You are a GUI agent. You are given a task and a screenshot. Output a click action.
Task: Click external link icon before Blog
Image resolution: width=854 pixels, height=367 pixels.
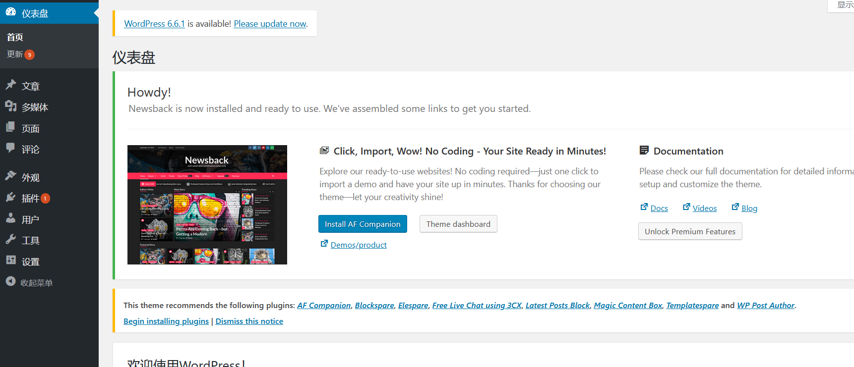[x=735, y=207]
